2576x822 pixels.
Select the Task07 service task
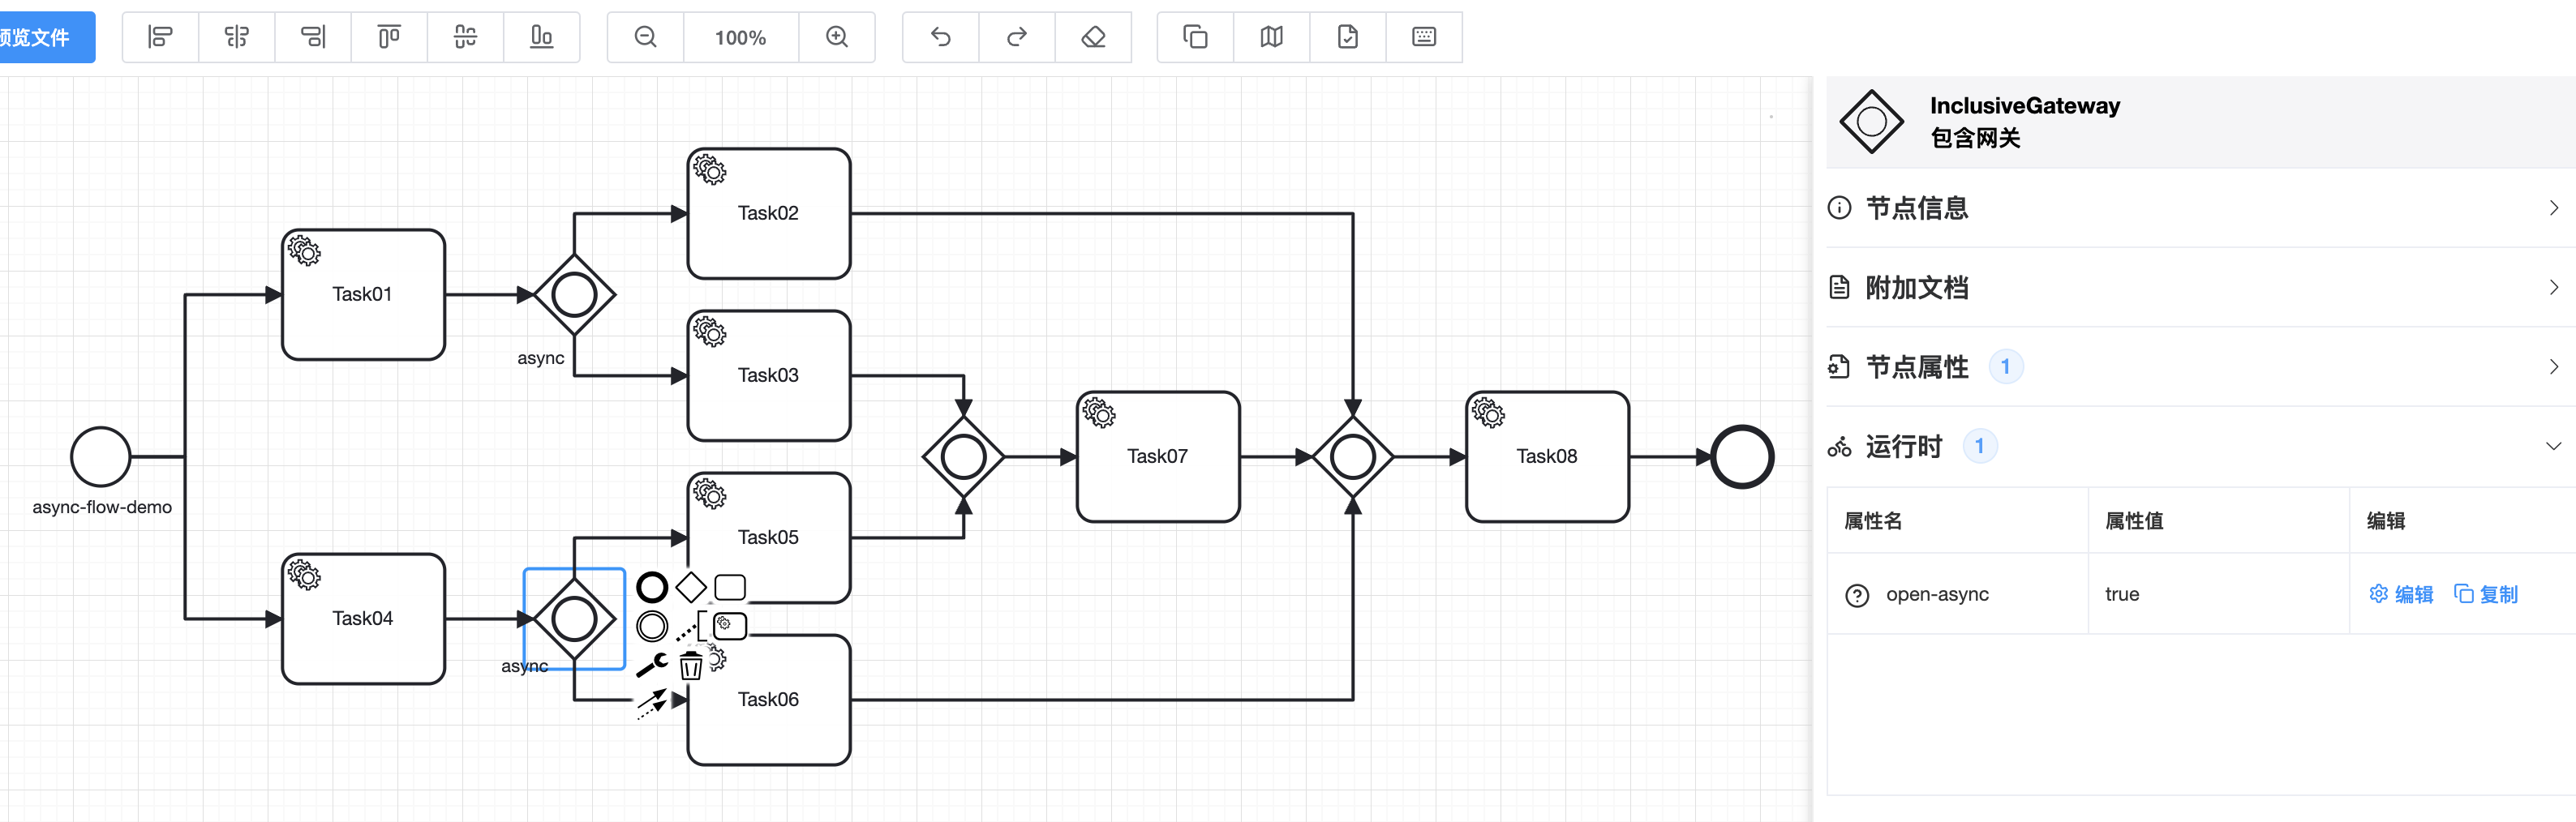point(1158,457)
